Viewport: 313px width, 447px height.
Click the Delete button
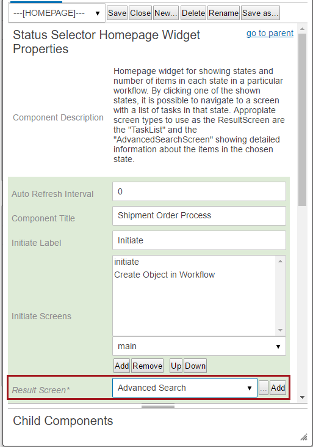pos(193,13)
